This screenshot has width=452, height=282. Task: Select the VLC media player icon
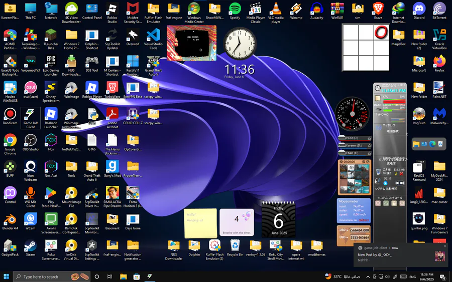pos(276,13)
